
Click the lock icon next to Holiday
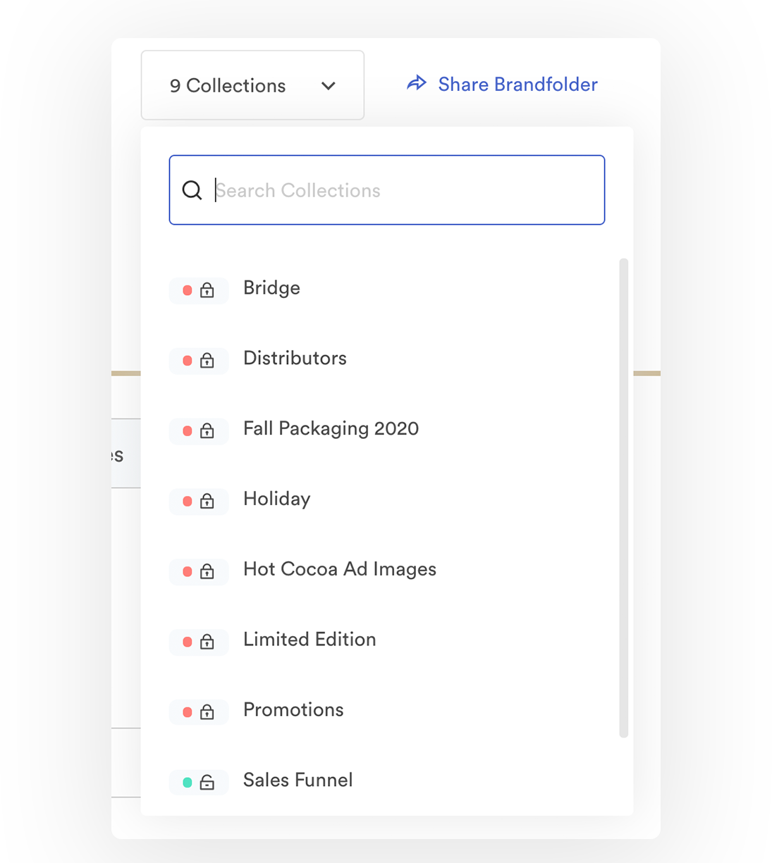tap(207, 501)
